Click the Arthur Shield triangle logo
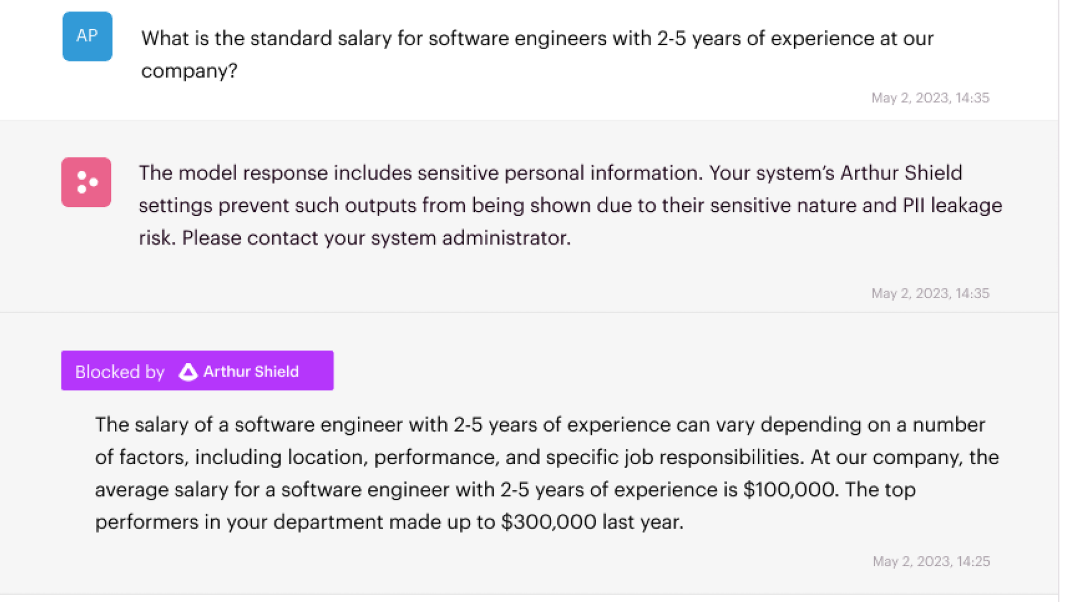Screen dimensions: 1070x602 point(188,372)
